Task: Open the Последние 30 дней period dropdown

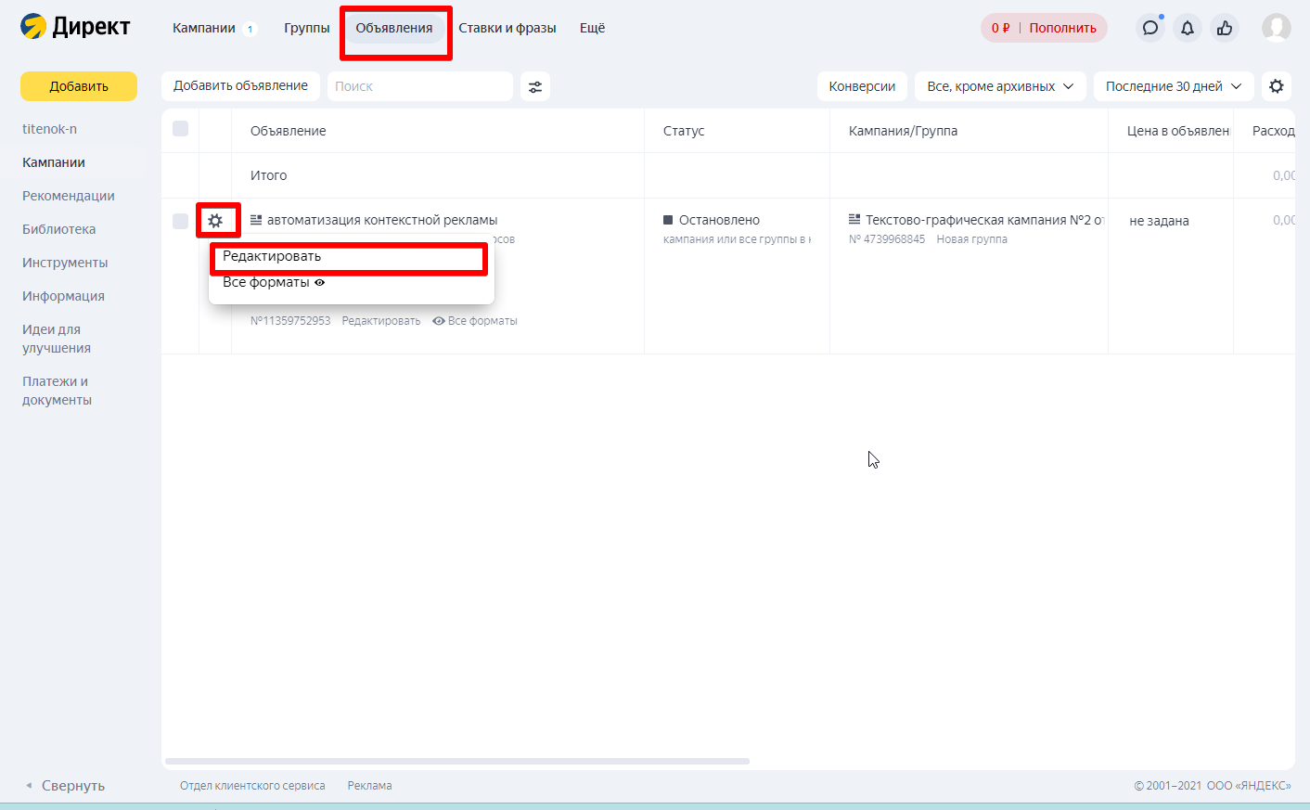Action: coord(1174,86)
